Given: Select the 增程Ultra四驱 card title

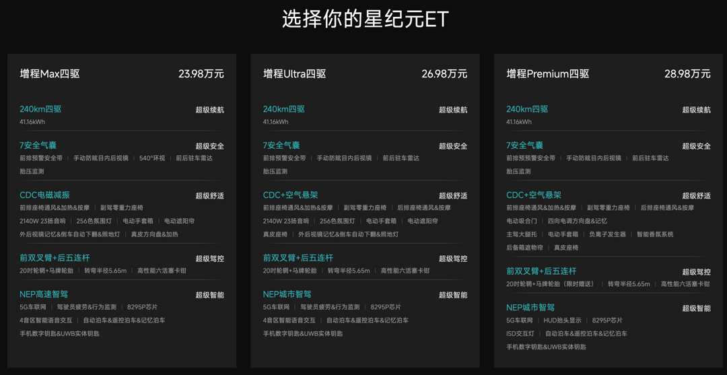Looking at the screenshot, I should [294, 73].
